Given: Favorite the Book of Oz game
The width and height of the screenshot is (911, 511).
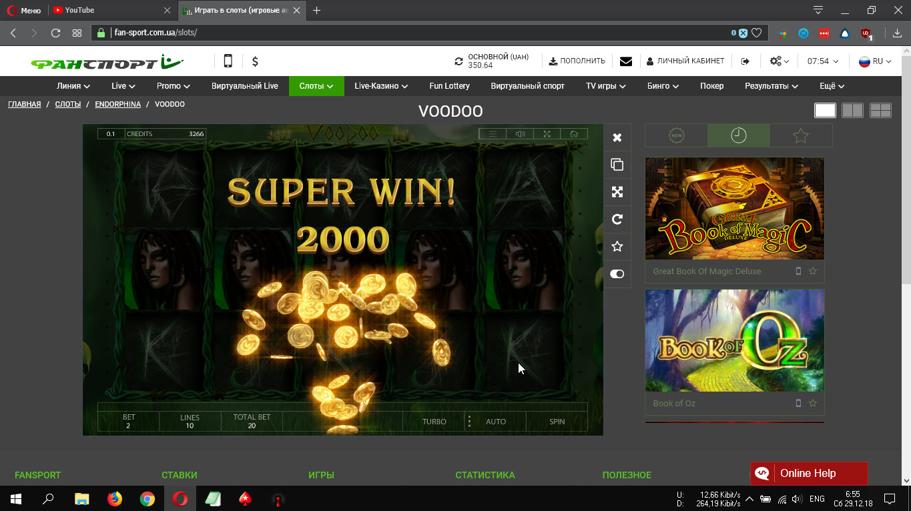Looking at the screenshot, I should [x=813, y=404].
